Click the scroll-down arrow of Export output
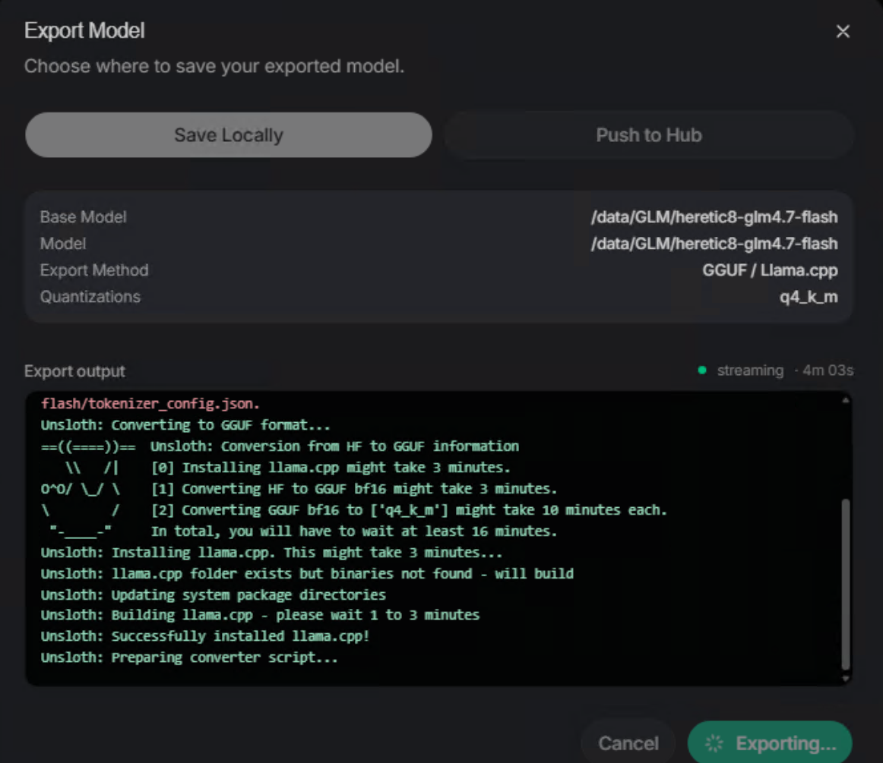Screen dimensions: 883x763 (845, 678)
